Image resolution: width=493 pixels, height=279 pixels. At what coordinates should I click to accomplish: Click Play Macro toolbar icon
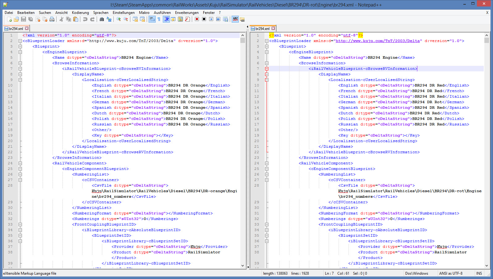pos(211,19)
